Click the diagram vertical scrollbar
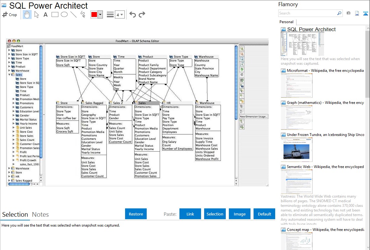Screen dimensions: 370x250 pos(236,83)
